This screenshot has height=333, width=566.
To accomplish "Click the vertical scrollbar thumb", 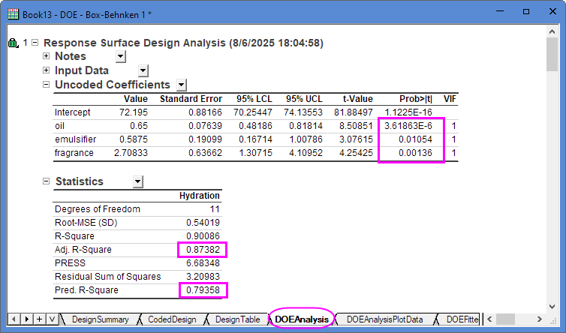I will pyautogui.click(x=552, y=55).
